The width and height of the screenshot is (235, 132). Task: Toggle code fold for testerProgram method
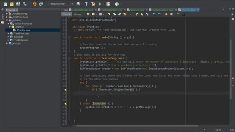point(69,58)
